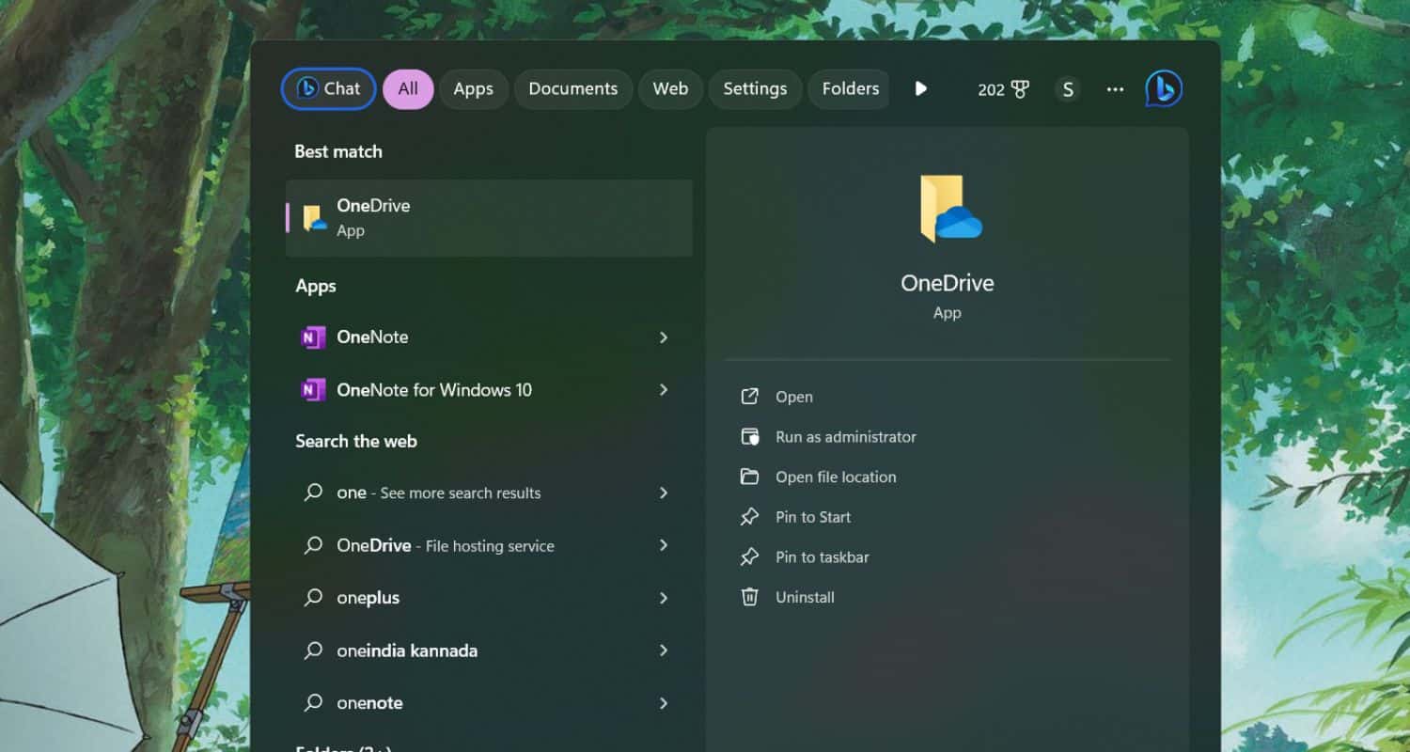Open the Bing Chat filter

point(329,89)
